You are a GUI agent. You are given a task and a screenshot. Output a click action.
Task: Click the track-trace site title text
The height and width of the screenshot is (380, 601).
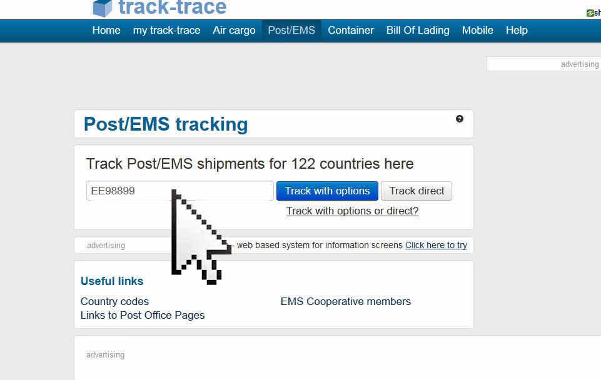coord(173,7)
